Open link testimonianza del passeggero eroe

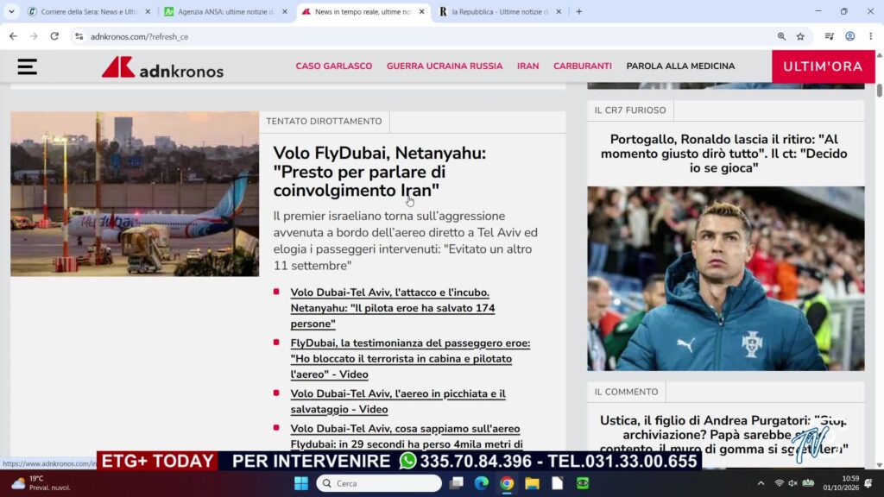410,358
